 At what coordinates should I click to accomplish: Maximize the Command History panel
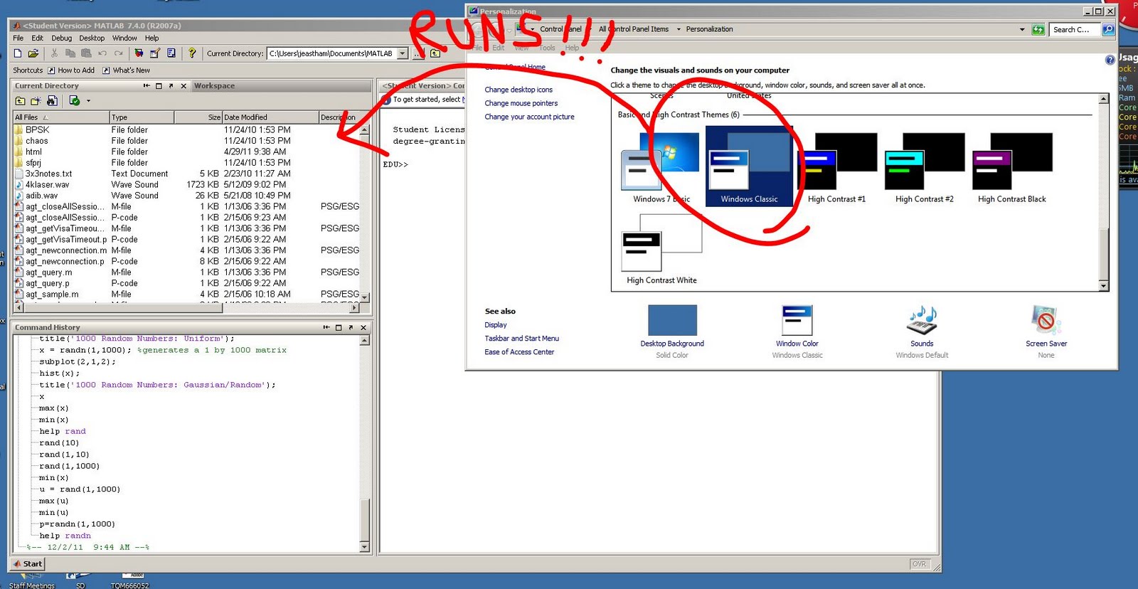coord(339,328)
